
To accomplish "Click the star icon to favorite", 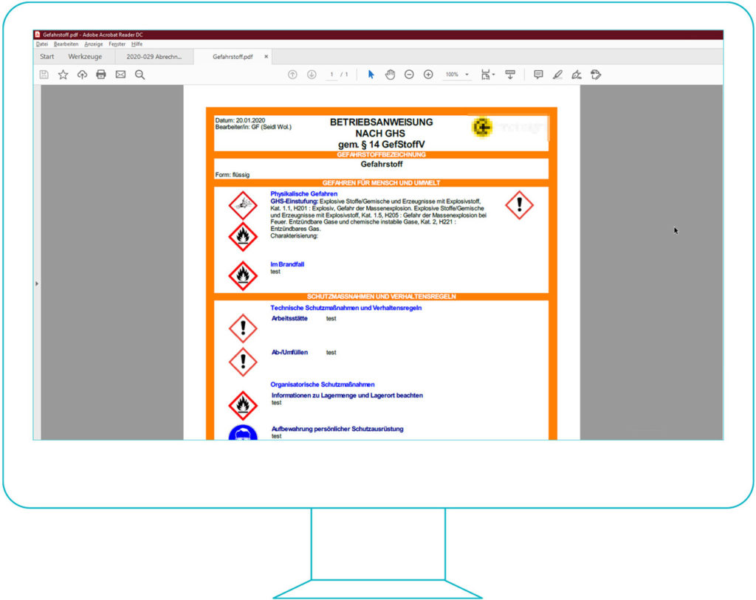I will point(63,74).
